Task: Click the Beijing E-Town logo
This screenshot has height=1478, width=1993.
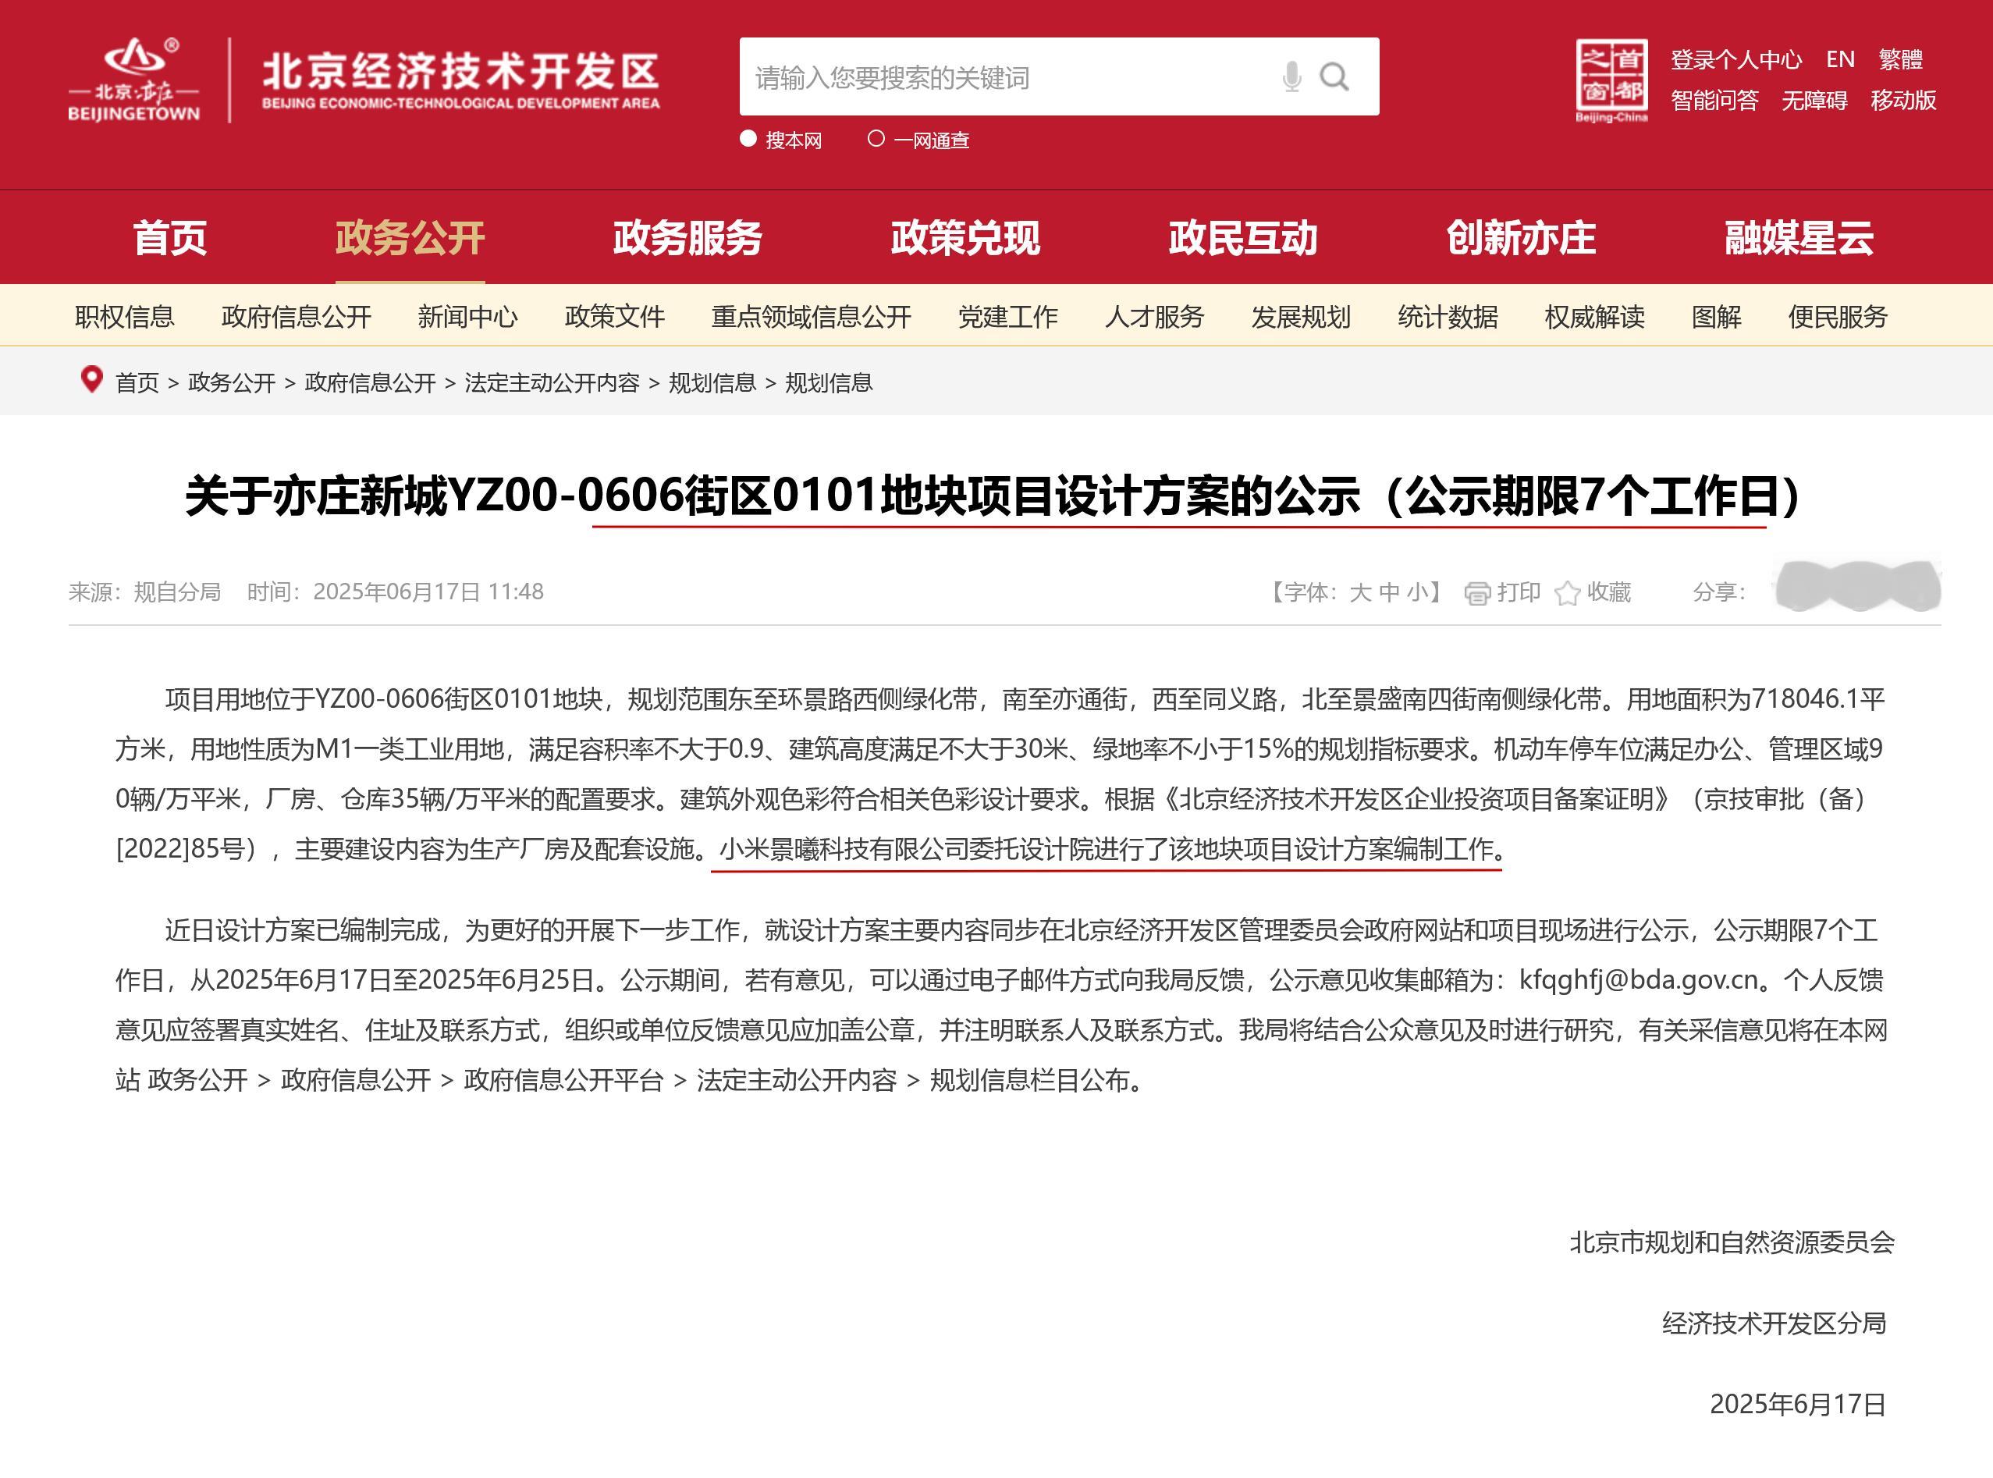Action: tap(134, 80)
